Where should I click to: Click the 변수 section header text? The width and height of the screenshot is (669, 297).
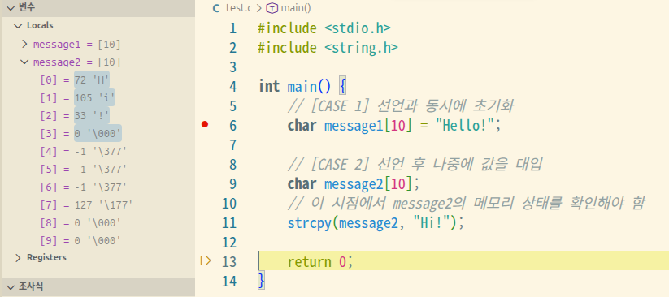click(x=27, y=7)
